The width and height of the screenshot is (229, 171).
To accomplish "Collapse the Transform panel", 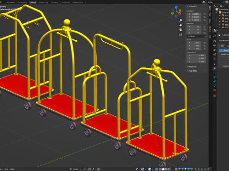I will 192,6.
